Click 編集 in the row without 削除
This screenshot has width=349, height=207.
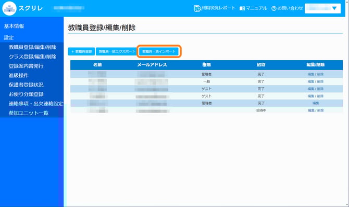[316, 103]
